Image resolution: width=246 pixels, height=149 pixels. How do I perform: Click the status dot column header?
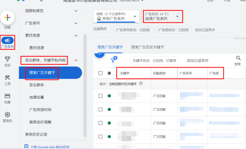click(x=109, y=73)
